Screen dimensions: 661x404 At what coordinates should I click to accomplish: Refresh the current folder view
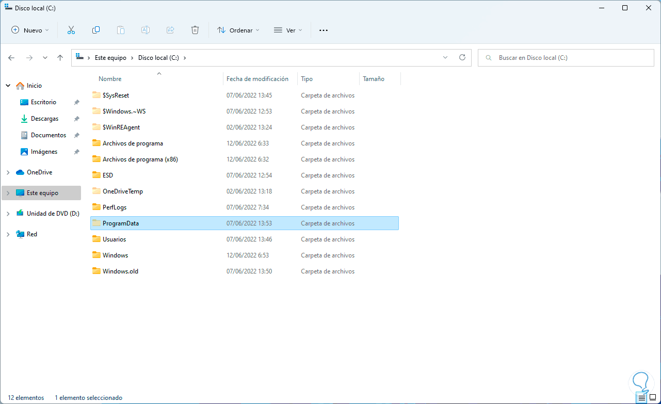tap(462, 58)
